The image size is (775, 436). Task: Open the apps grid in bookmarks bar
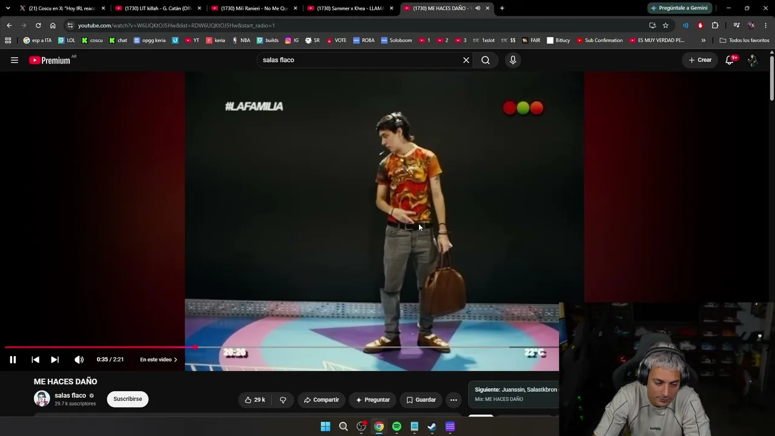point(8,41)
